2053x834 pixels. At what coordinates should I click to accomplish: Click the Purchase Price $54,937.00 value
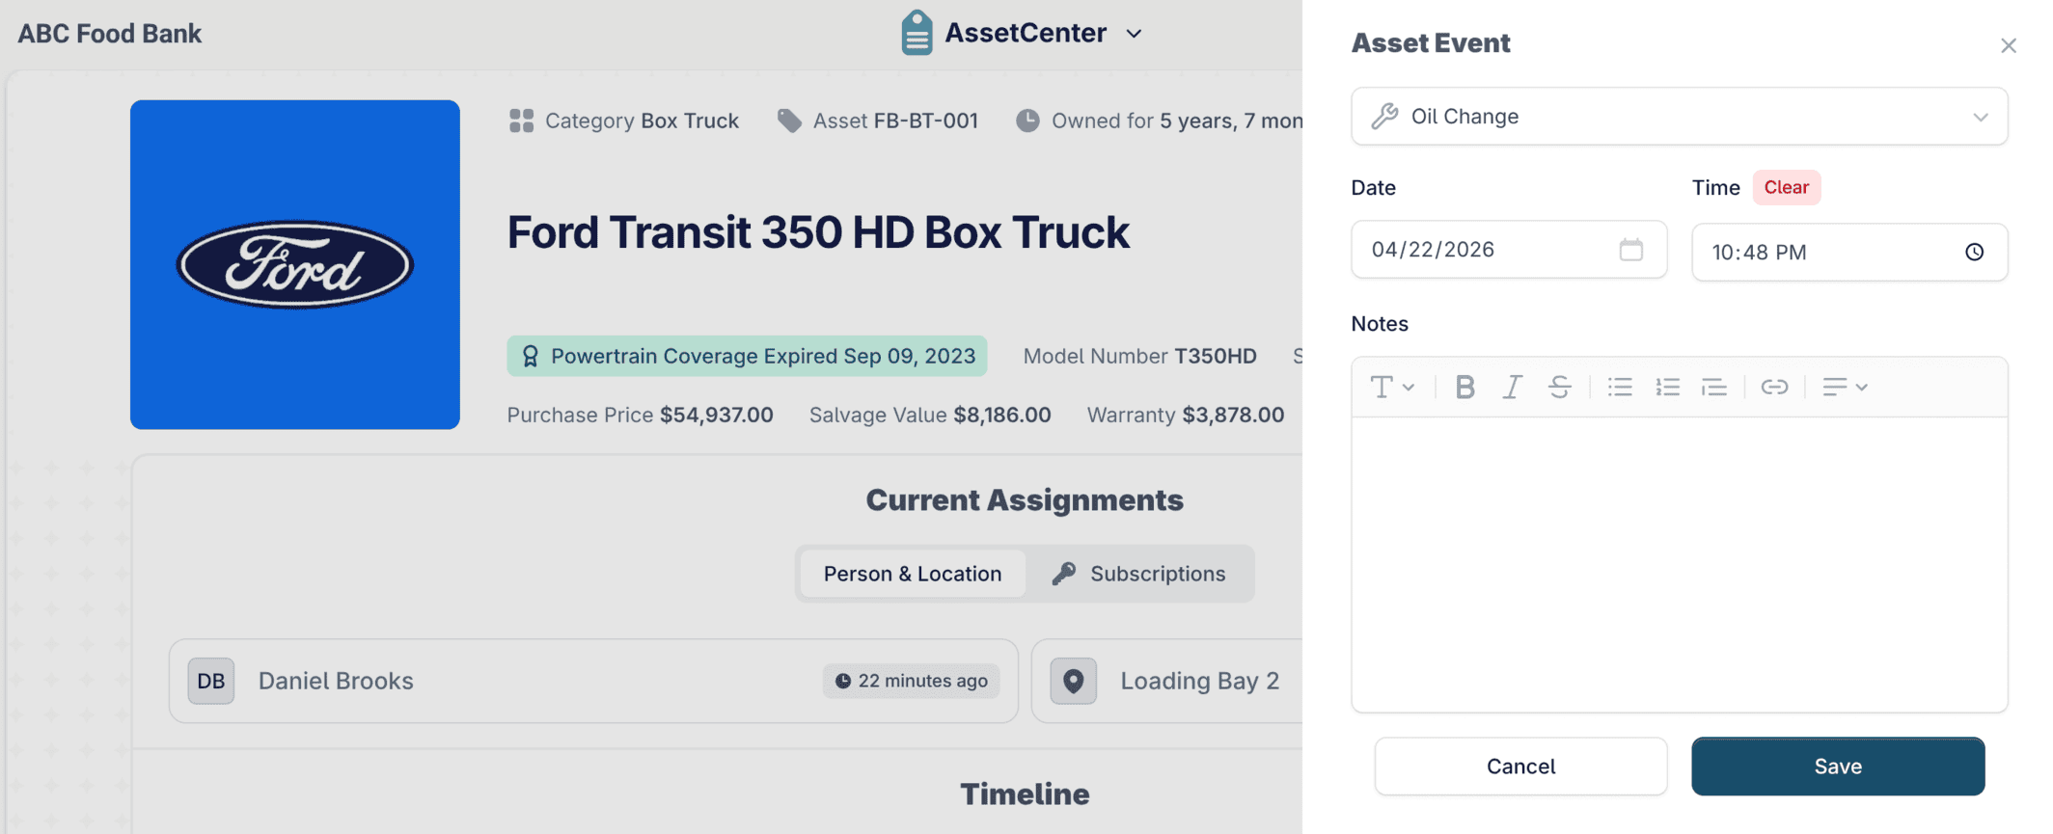[x=717, y=415]
